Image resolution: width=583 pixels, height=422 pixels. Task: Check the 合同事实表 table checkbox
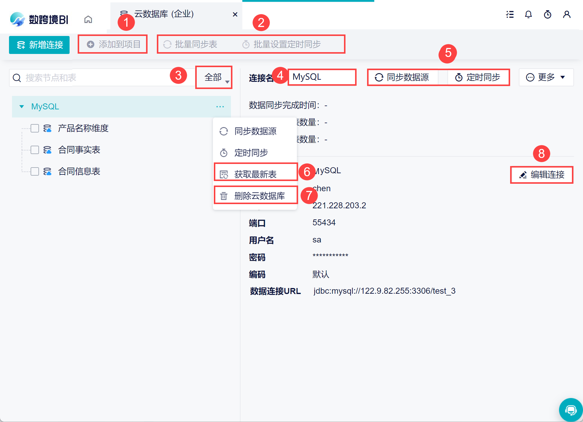pyautogui.click(x=35, y=150)
